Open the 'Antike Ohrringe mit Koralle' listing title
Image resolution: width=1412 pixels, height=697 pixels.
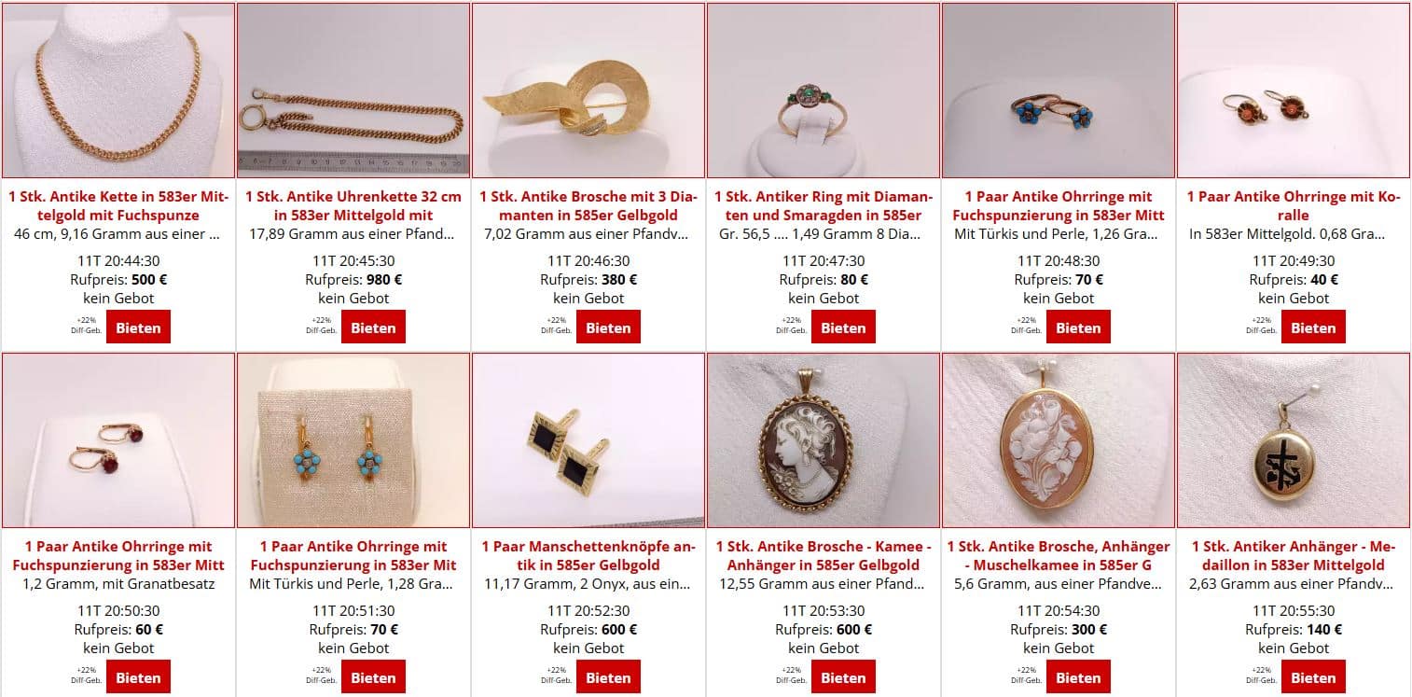click(1294, 205)
